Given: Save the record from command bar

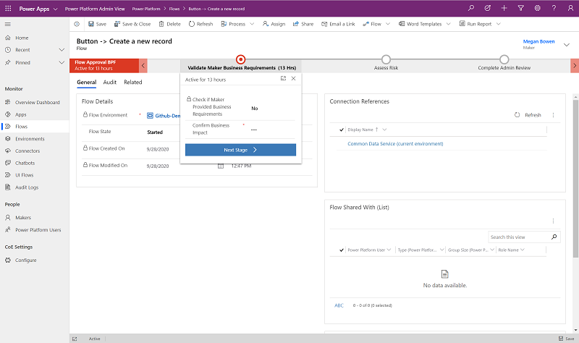Looking at the screenshot, I should 97,24.
